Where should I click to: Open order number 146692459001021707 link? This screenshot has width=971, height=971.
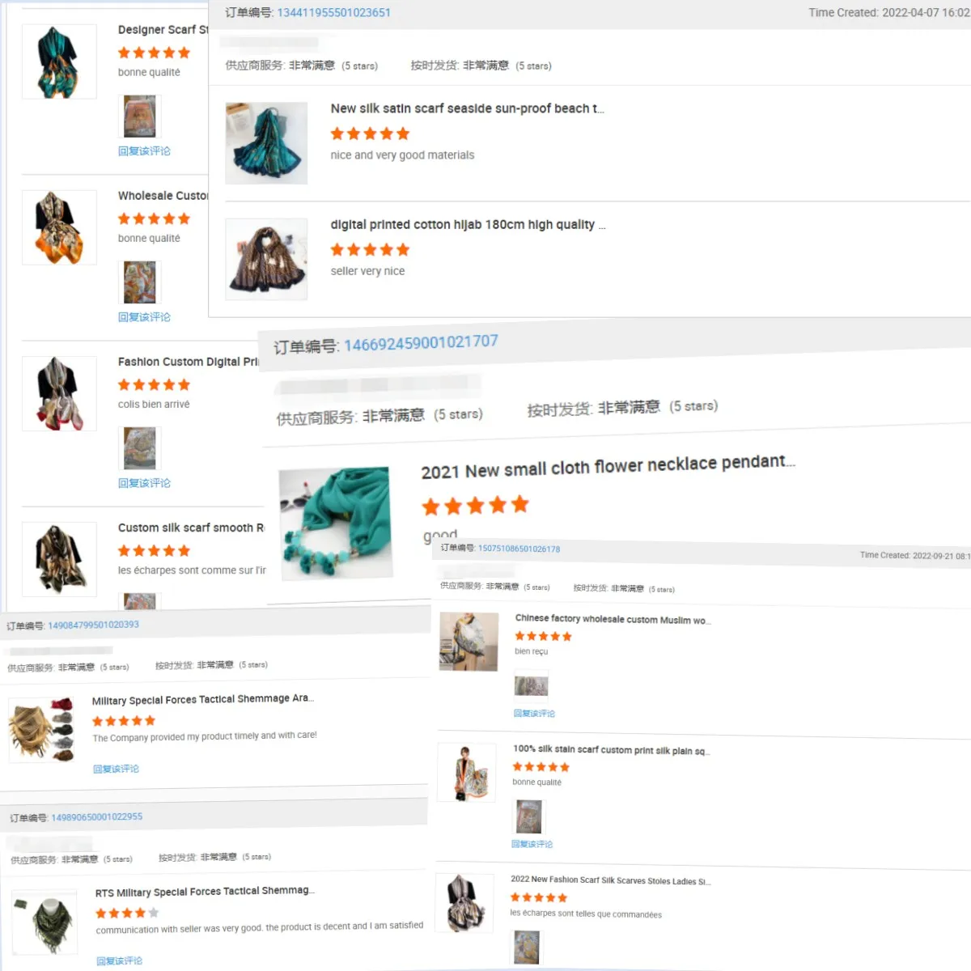421,343
